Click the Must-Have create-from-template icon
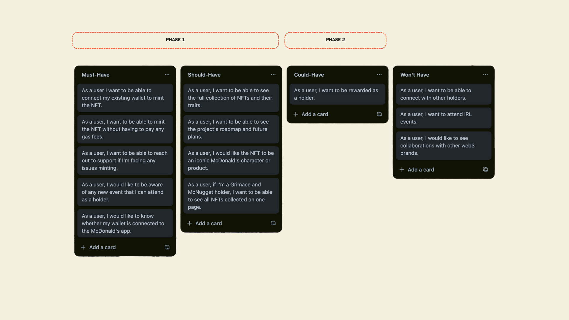569x320 pixels. point(167,247)
